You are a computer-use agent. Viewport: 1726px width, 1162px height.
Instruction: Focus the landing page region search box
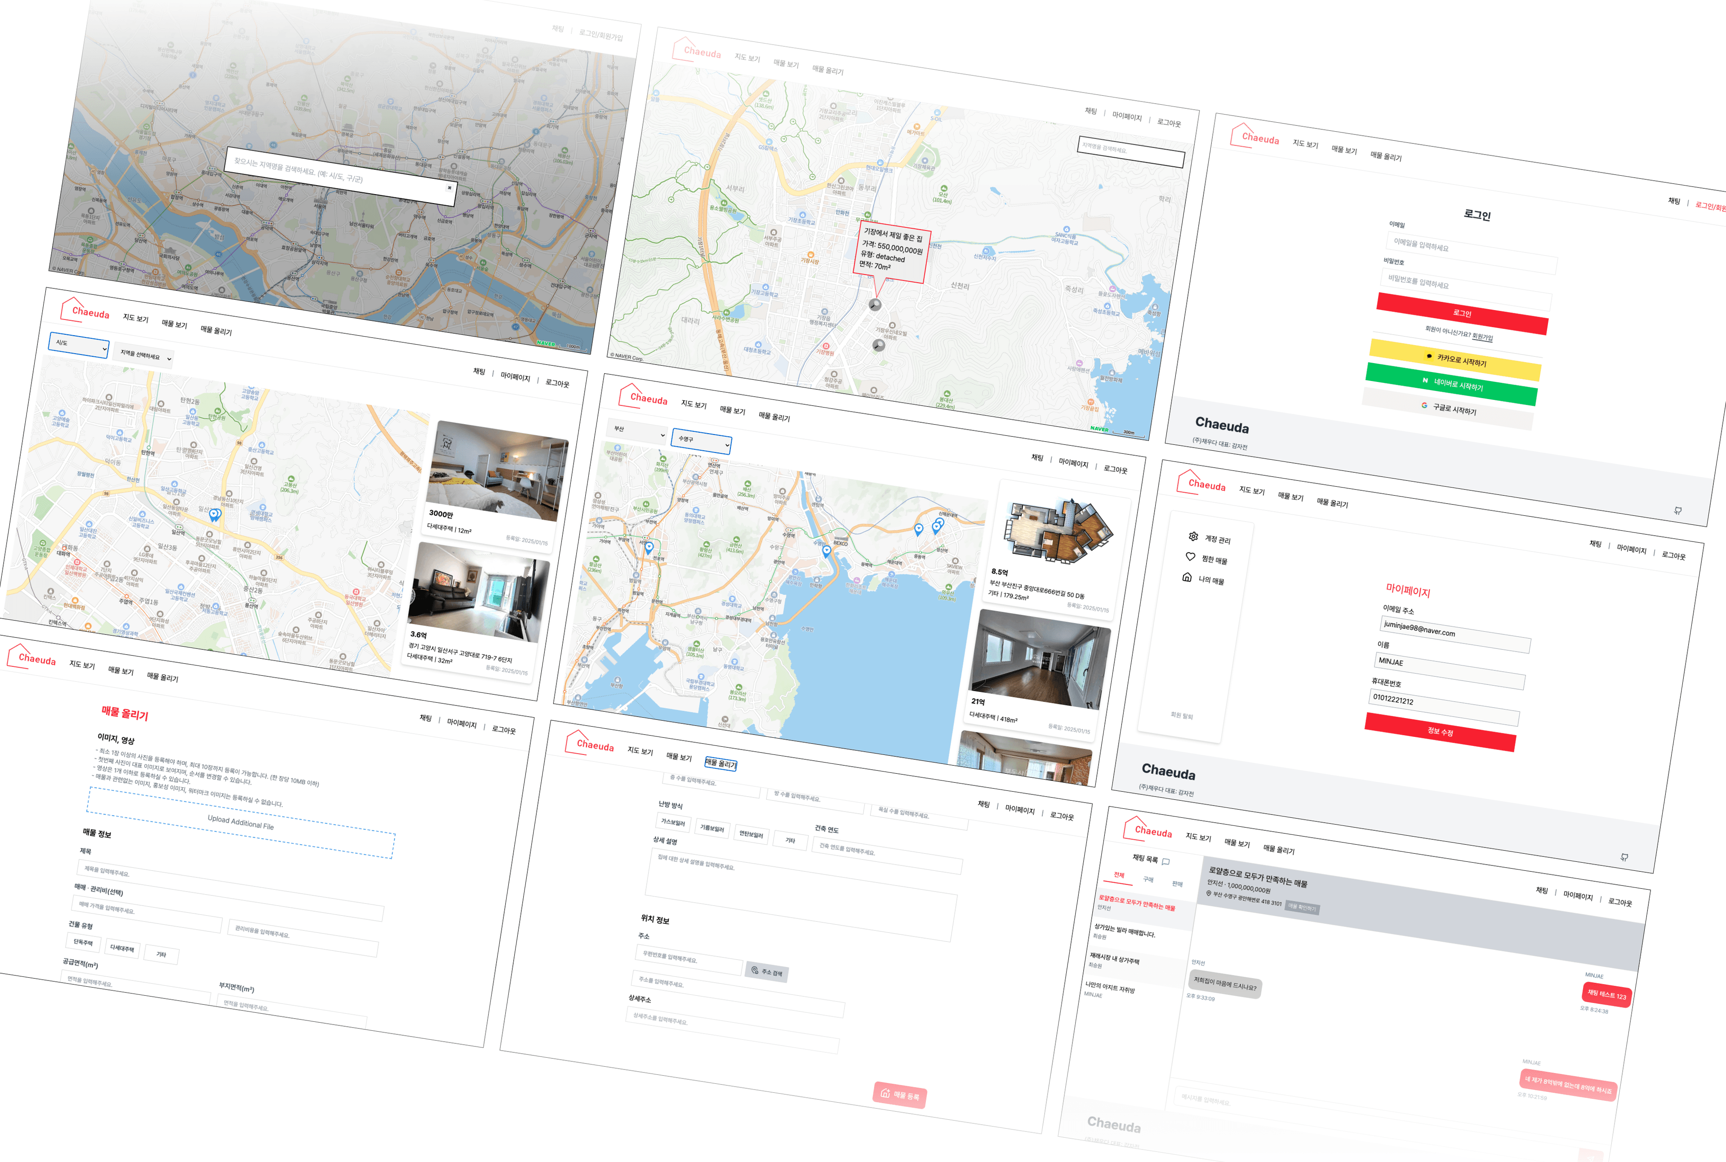point(341,176)
